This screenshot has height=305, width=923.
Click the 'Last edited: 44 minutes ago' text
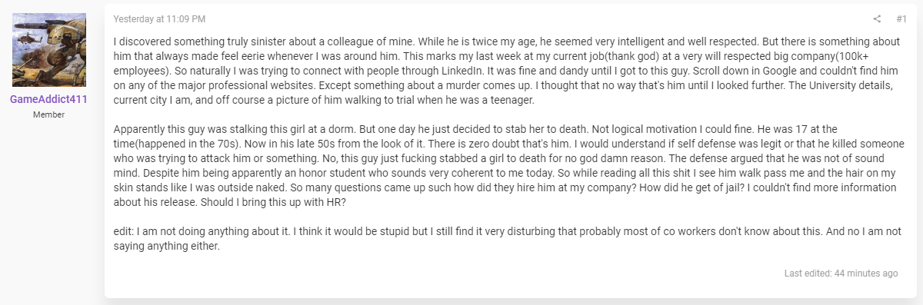click(x=841, y=273)
